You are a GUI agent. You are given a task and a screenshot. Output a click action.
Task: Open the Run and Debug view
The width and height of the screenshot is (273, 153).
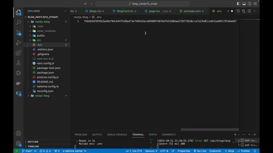pos(18,42)
